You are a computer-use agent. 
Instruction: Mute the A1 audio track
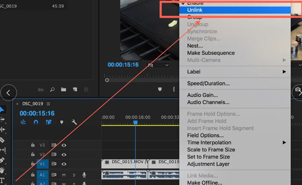pyautogui.click(x=64, y=175)
